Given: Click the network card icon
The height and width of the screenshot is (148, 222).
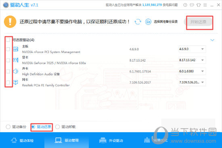Looking at the screenshot, I should coord(16,82).
